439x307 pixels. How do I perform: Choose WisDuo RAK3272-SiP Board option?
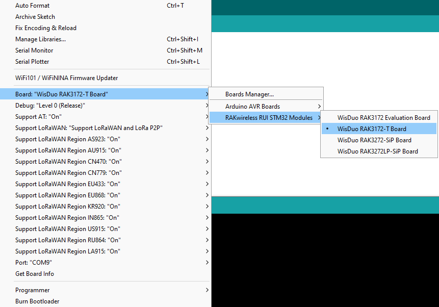[x=374, y=140]
